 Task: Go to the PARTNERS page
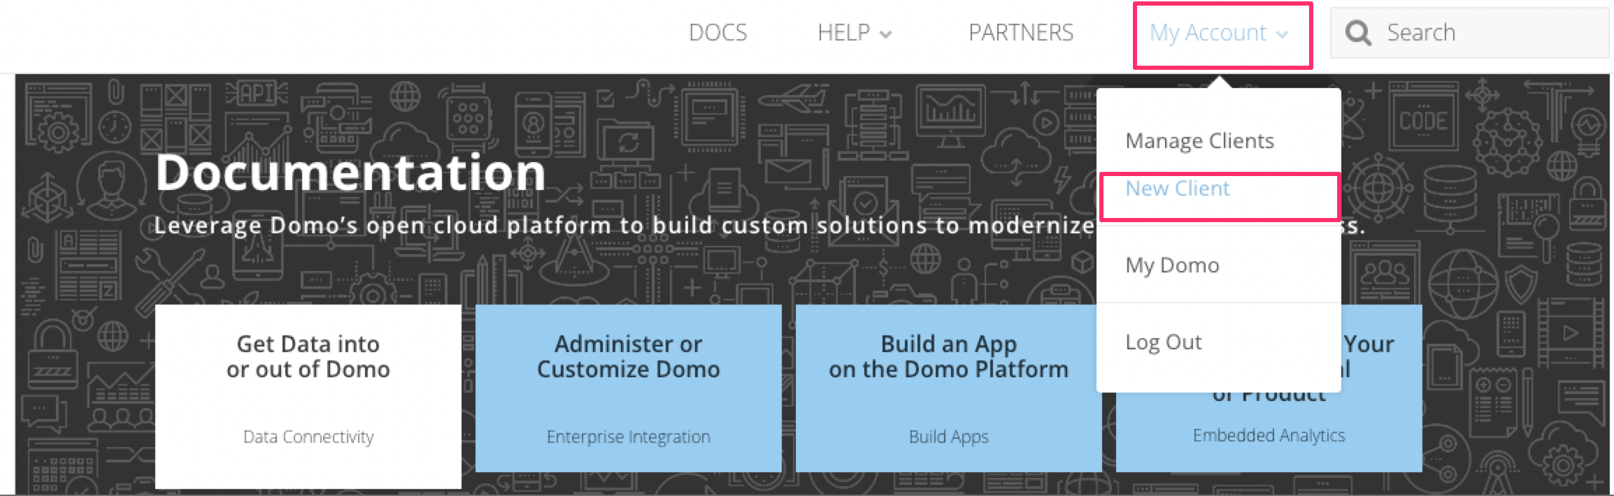coord(1020,33)
